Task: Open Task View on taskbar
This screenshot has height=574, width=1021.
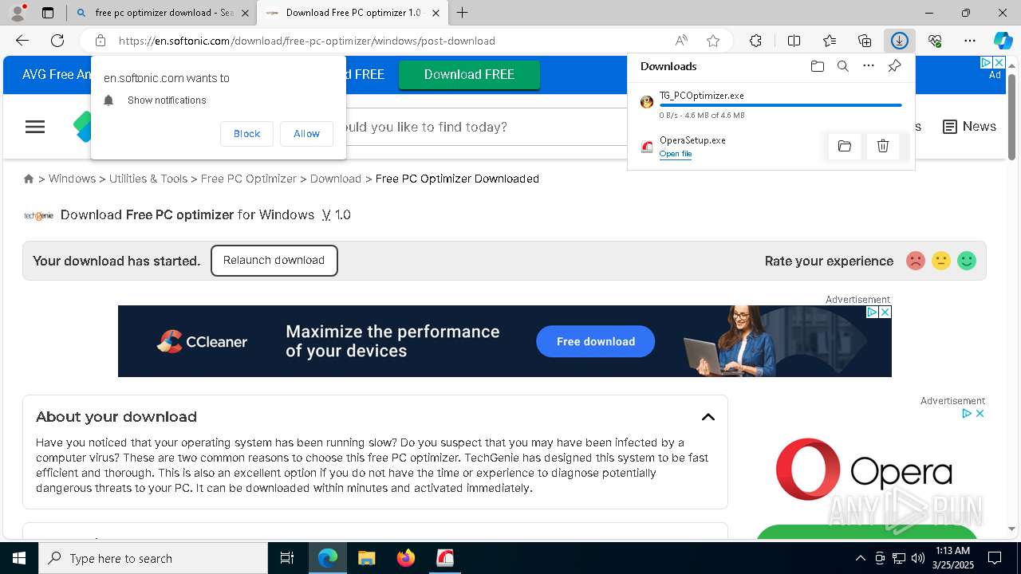Action: click(x=287, y=558)
